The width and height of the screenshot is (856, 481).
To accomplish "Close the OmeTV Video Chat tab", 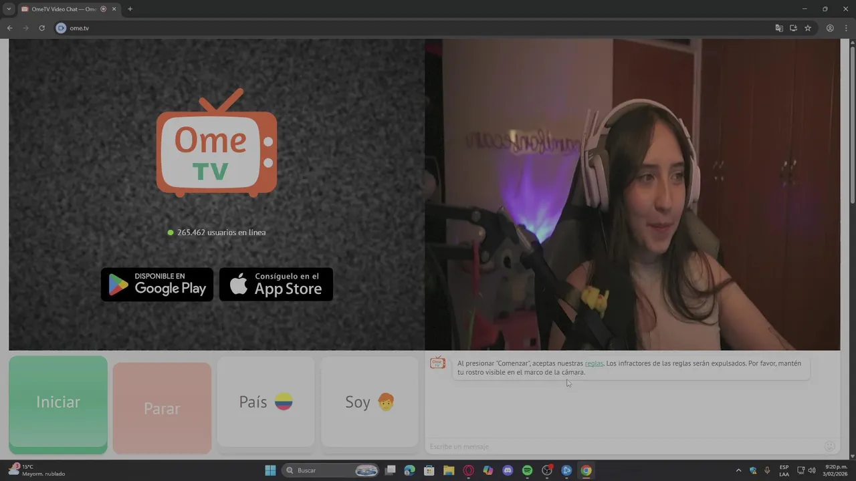I will pos(114,9).
